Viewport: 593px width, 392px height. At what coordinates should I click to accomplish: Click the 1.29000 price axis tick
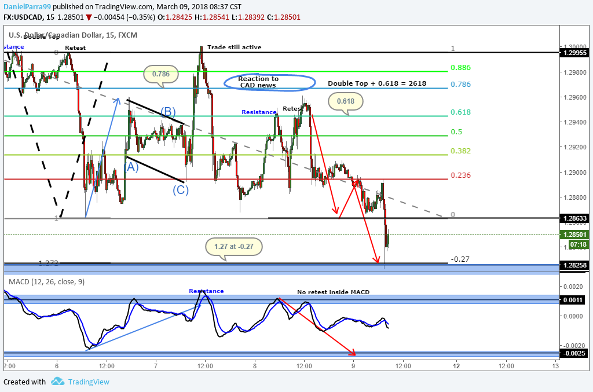coord(575,173)
